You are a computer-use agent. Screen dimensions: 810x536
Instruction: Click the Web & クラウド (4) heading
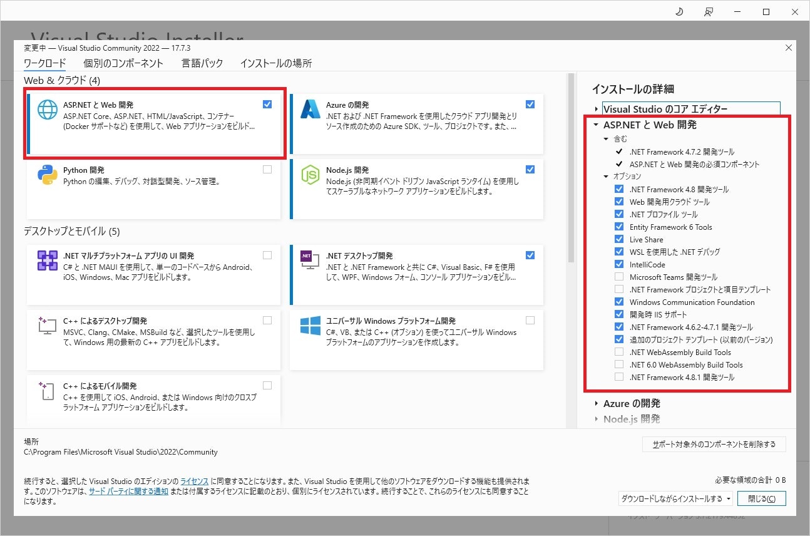click(x=62, y=80)
